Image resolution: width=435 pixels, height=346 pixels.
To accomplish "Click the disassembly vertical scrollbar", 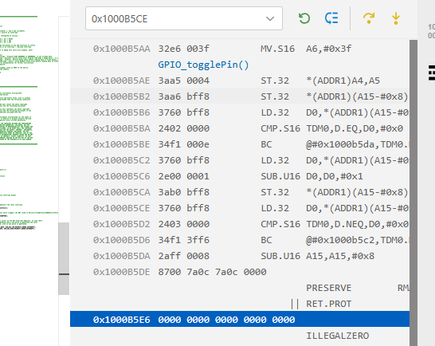I will click(413, 193).
